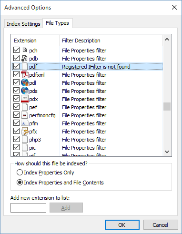Select the pdx red-banded document icon

pos(25,99)
